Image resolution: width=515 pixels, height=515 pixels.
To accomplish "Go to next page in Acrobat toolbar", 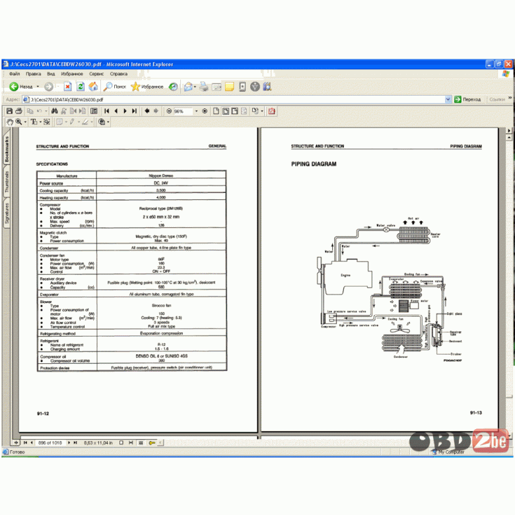I will pos(125,111).
